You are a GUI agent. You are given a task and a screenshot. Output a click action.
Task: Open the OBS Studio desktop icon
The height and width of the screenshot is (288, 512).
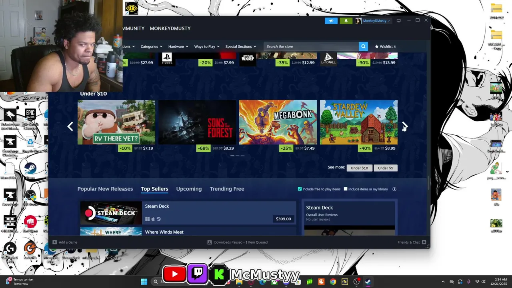pyautogui.click(x=30, y=198)
